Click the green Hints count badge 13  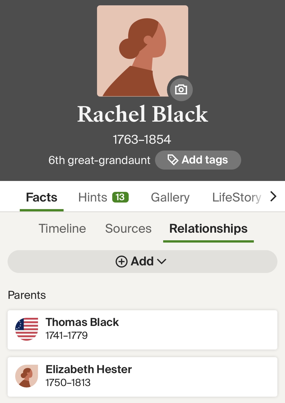120,197
